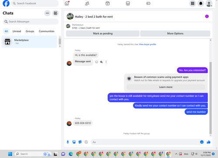Open the Marketplace chat in list
218x158 pixels.
(29, 42)
